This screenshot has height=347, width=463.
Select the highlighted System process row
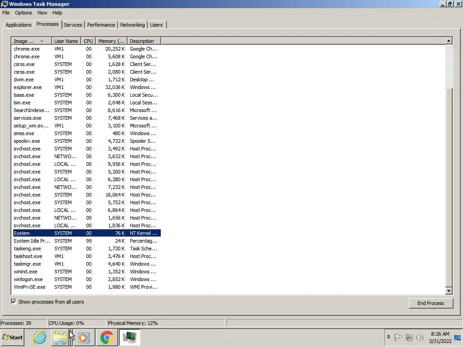87,233
